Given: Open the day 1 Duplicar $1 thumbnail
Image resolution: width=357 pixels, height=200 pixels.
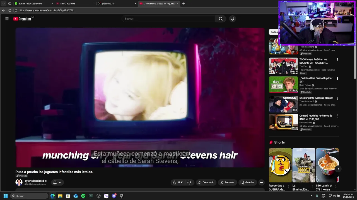Looking at the screenshot, I should (x=283, y=84).
